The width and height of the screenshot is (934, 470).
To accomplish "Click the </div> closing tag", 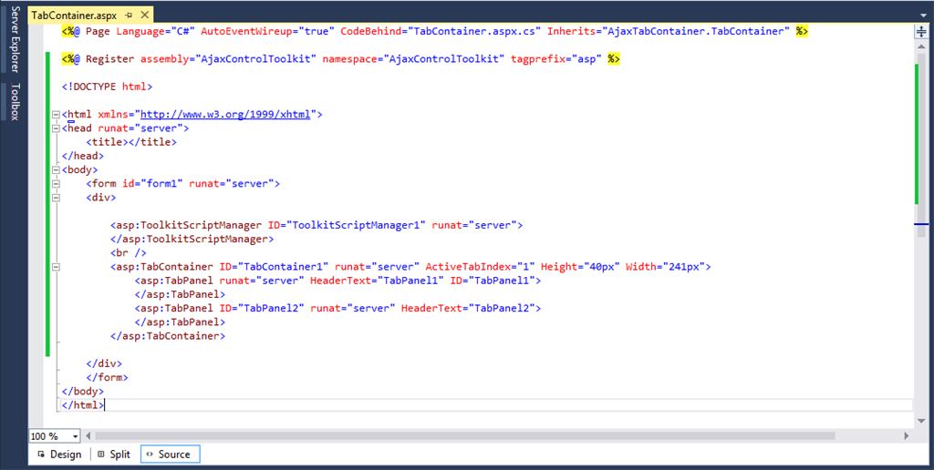I will (104, 363).
